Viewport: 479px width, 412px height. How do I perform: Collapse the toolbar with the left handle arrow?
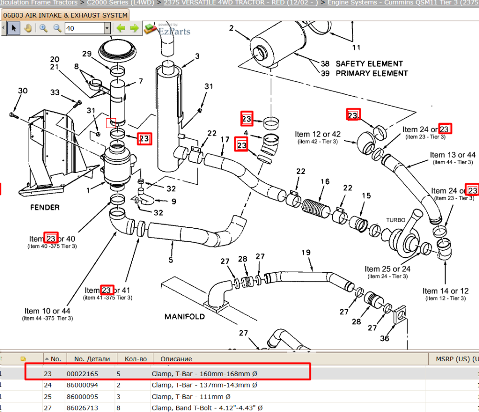[x=3, y=28]
